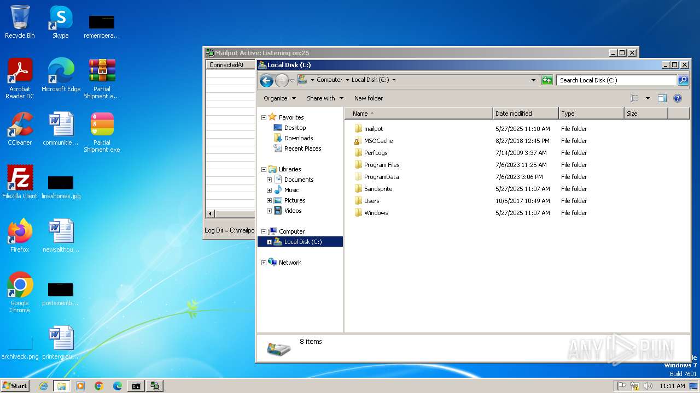The width and height of the screenshot is (700, 393).
Task: Open FileZilla Client shortcut
Action: click(20, 182)
